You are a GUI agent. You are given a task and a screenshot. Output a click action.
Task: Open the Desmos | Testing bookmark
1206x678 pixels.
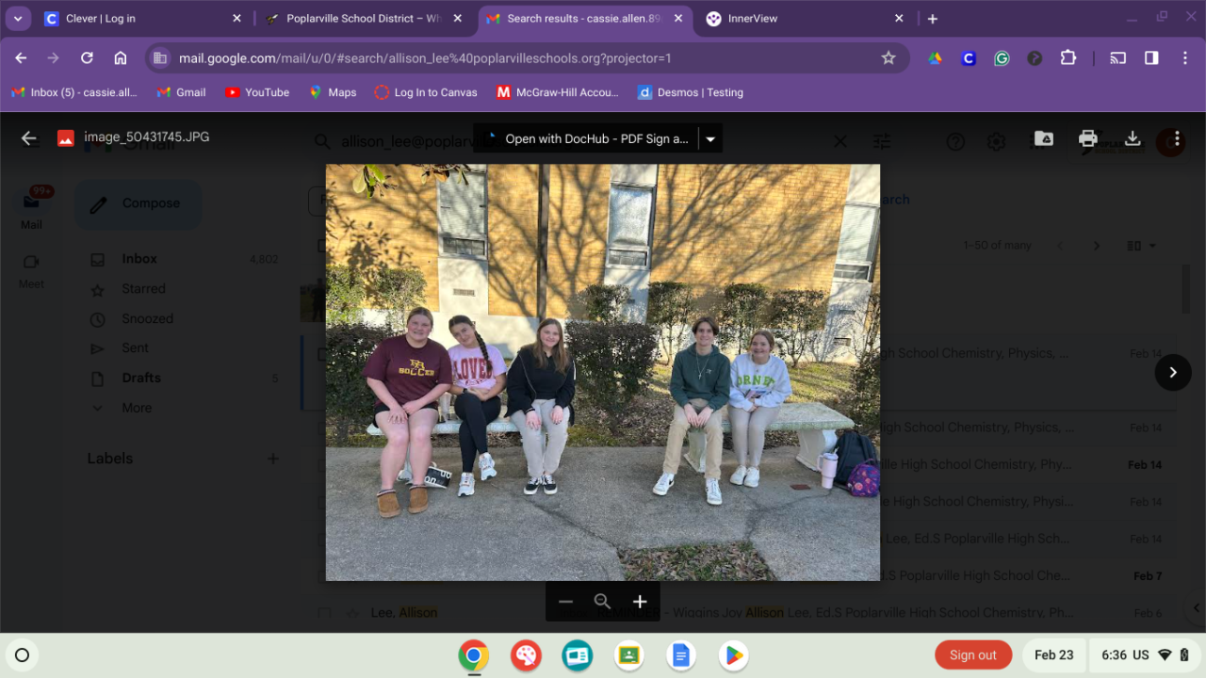click(x=691, y=92)
